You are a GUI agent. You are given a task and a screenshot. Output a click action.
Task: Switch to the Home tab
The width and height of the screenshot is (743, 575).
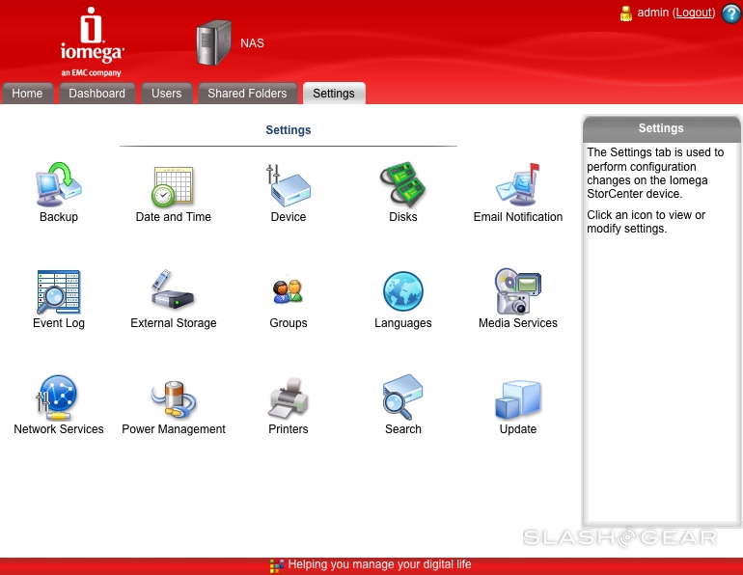point(27,94)
